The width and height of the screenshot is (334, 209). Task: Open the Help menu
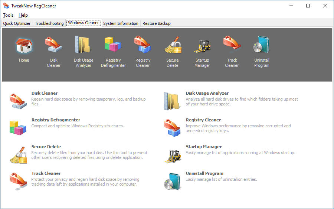pyautogui.click(x=23, y=15)
